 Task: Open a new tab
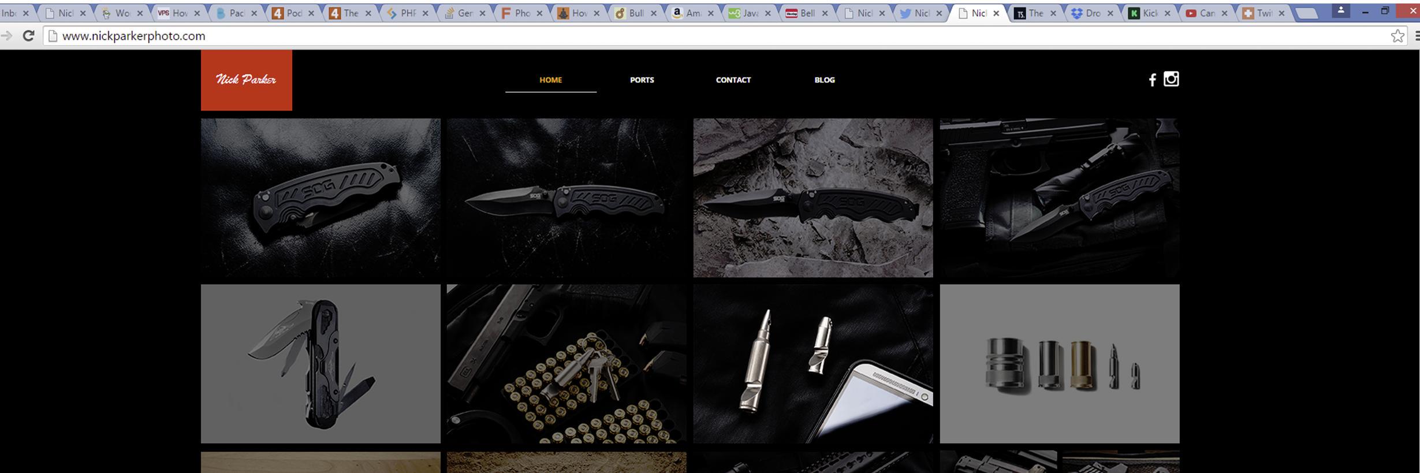pos(1307,13)
